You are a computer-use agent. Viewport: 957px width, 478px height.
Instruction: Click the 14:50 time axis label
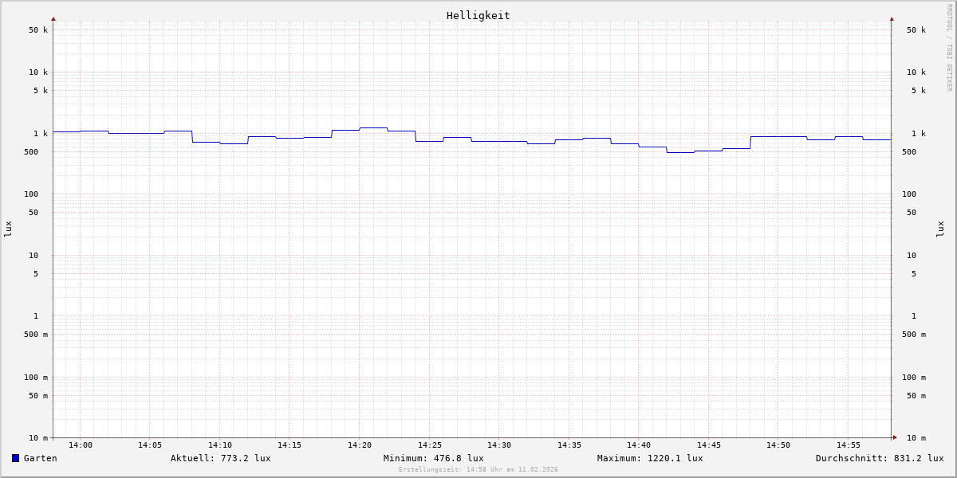pyautogui.click(x=778, y=445)
